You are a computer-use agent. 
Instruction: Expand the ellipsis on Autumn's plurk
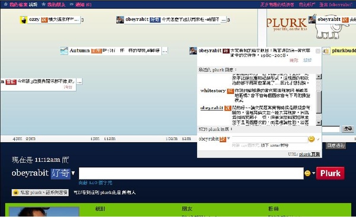pos(164,51)
